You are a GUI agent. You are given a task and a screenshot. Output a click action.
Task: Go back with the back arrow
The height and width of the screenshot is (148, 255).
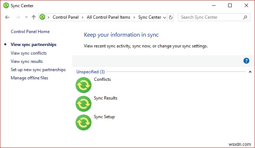(7, 17)
